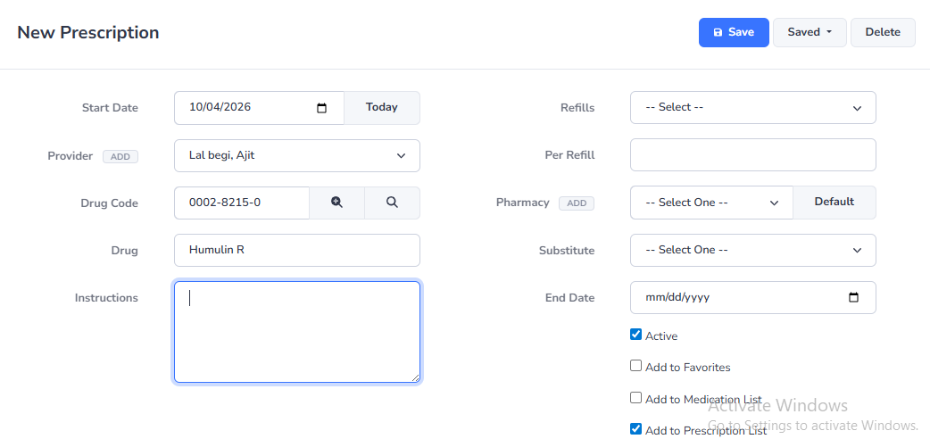Image resolution: width=930 pixels, height=439 pixels.
Task: Click the Save button with disk icon
Action: [733, 32]
